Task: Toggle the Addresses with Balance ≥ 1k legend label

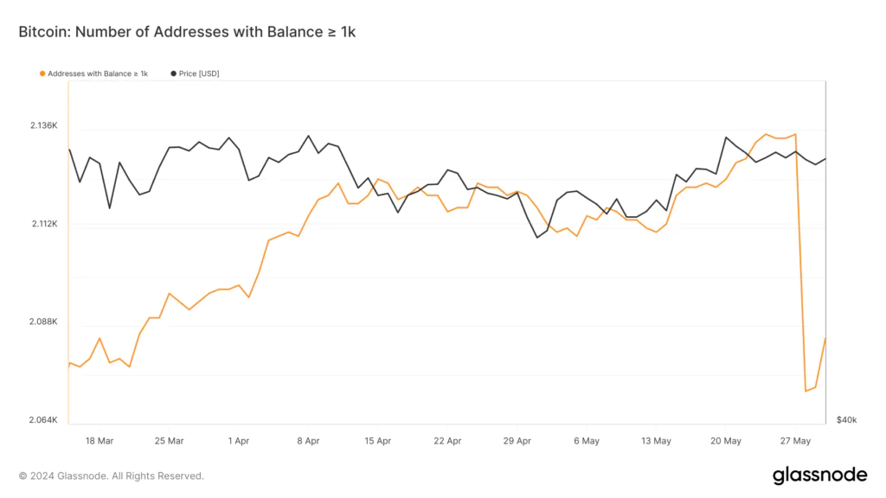Action: 98,73
